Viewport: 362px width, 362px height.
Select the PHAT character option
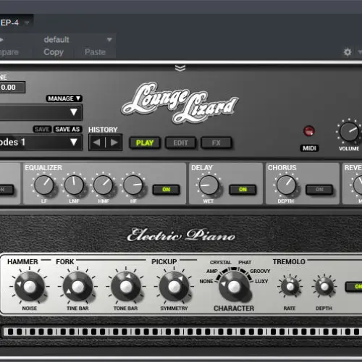tap(245, 262)
